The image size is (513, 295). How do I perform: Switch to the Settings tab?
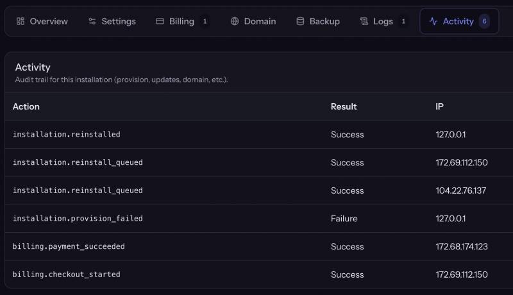pos(112,21)
